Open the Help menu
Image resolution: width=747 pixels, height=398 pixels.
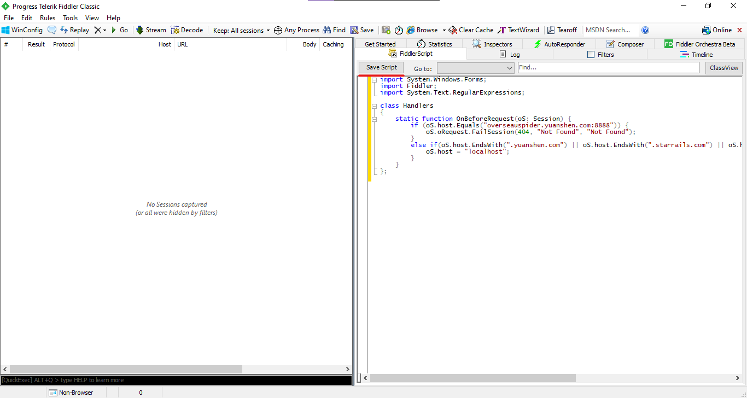click(x=114, y=18)
